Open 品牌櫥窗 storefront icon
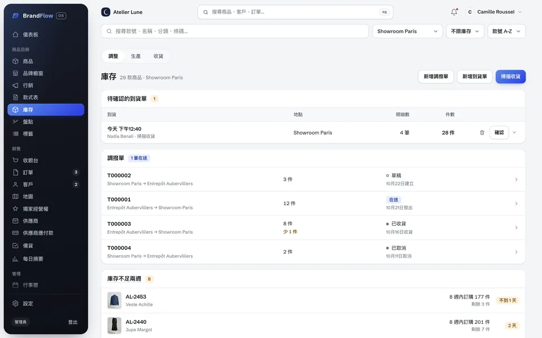 [x=15, y=73]
